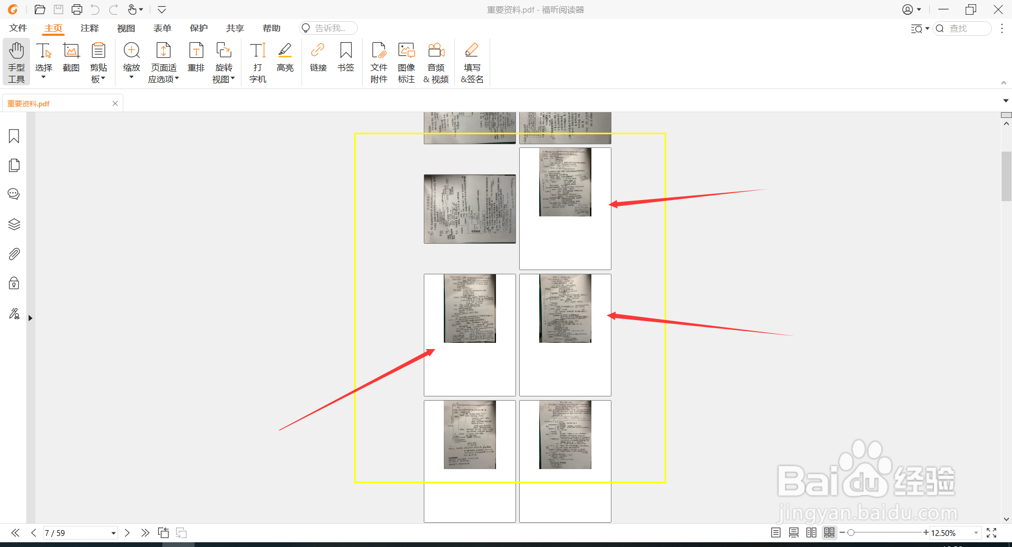Go to the previous page
Image resolution: width=1012 pixels, height=547 pixels.
tap(34, 533)
